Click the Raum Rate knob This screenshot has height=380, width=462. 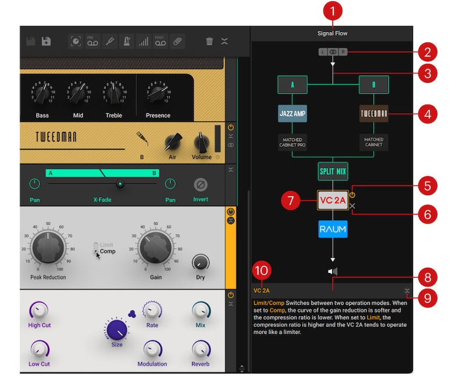click(x=152, y=310)
